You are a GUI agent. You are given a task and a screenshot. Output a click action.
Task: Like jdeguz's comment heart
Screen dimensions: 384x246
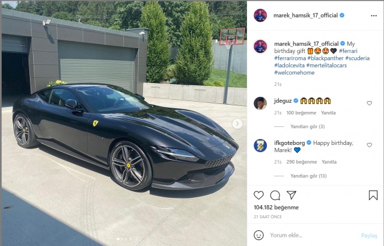[370, 103]
